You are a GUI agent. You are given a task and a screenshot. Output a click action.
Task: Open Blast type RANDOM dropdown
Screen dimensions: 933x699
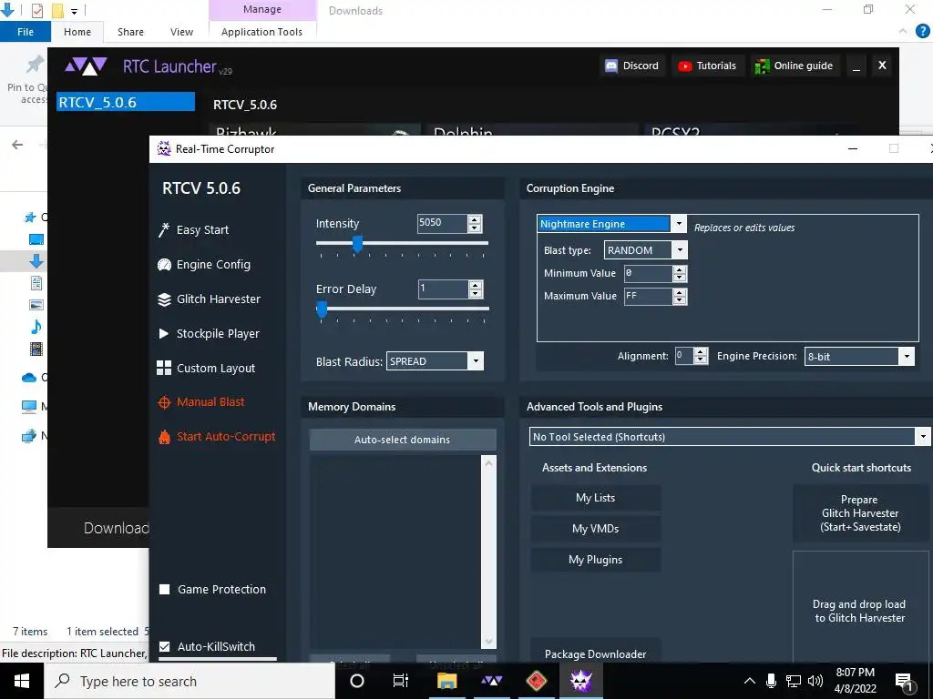click(680, 250)
